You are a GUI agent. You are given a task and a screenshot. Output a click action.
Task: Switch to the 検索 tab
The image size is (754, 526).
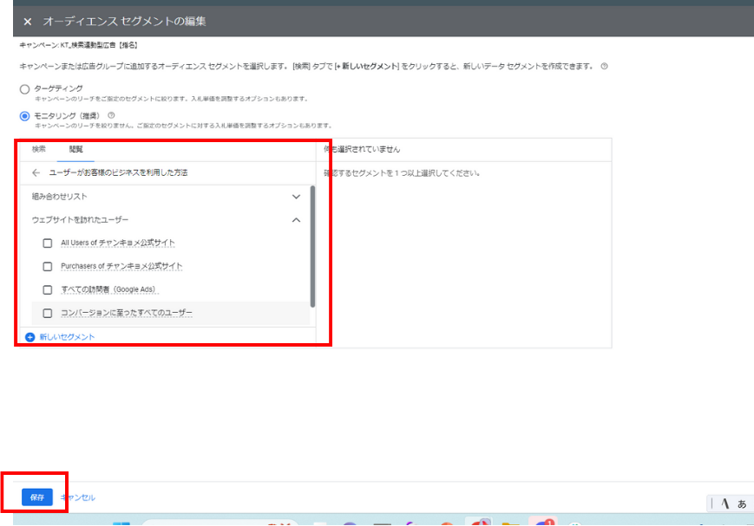click(39, 149)
